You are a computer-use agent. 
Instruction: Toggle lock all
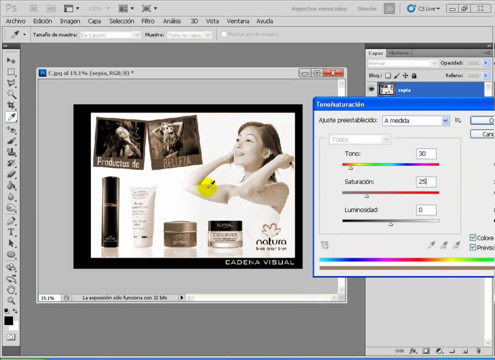(414, 75)
